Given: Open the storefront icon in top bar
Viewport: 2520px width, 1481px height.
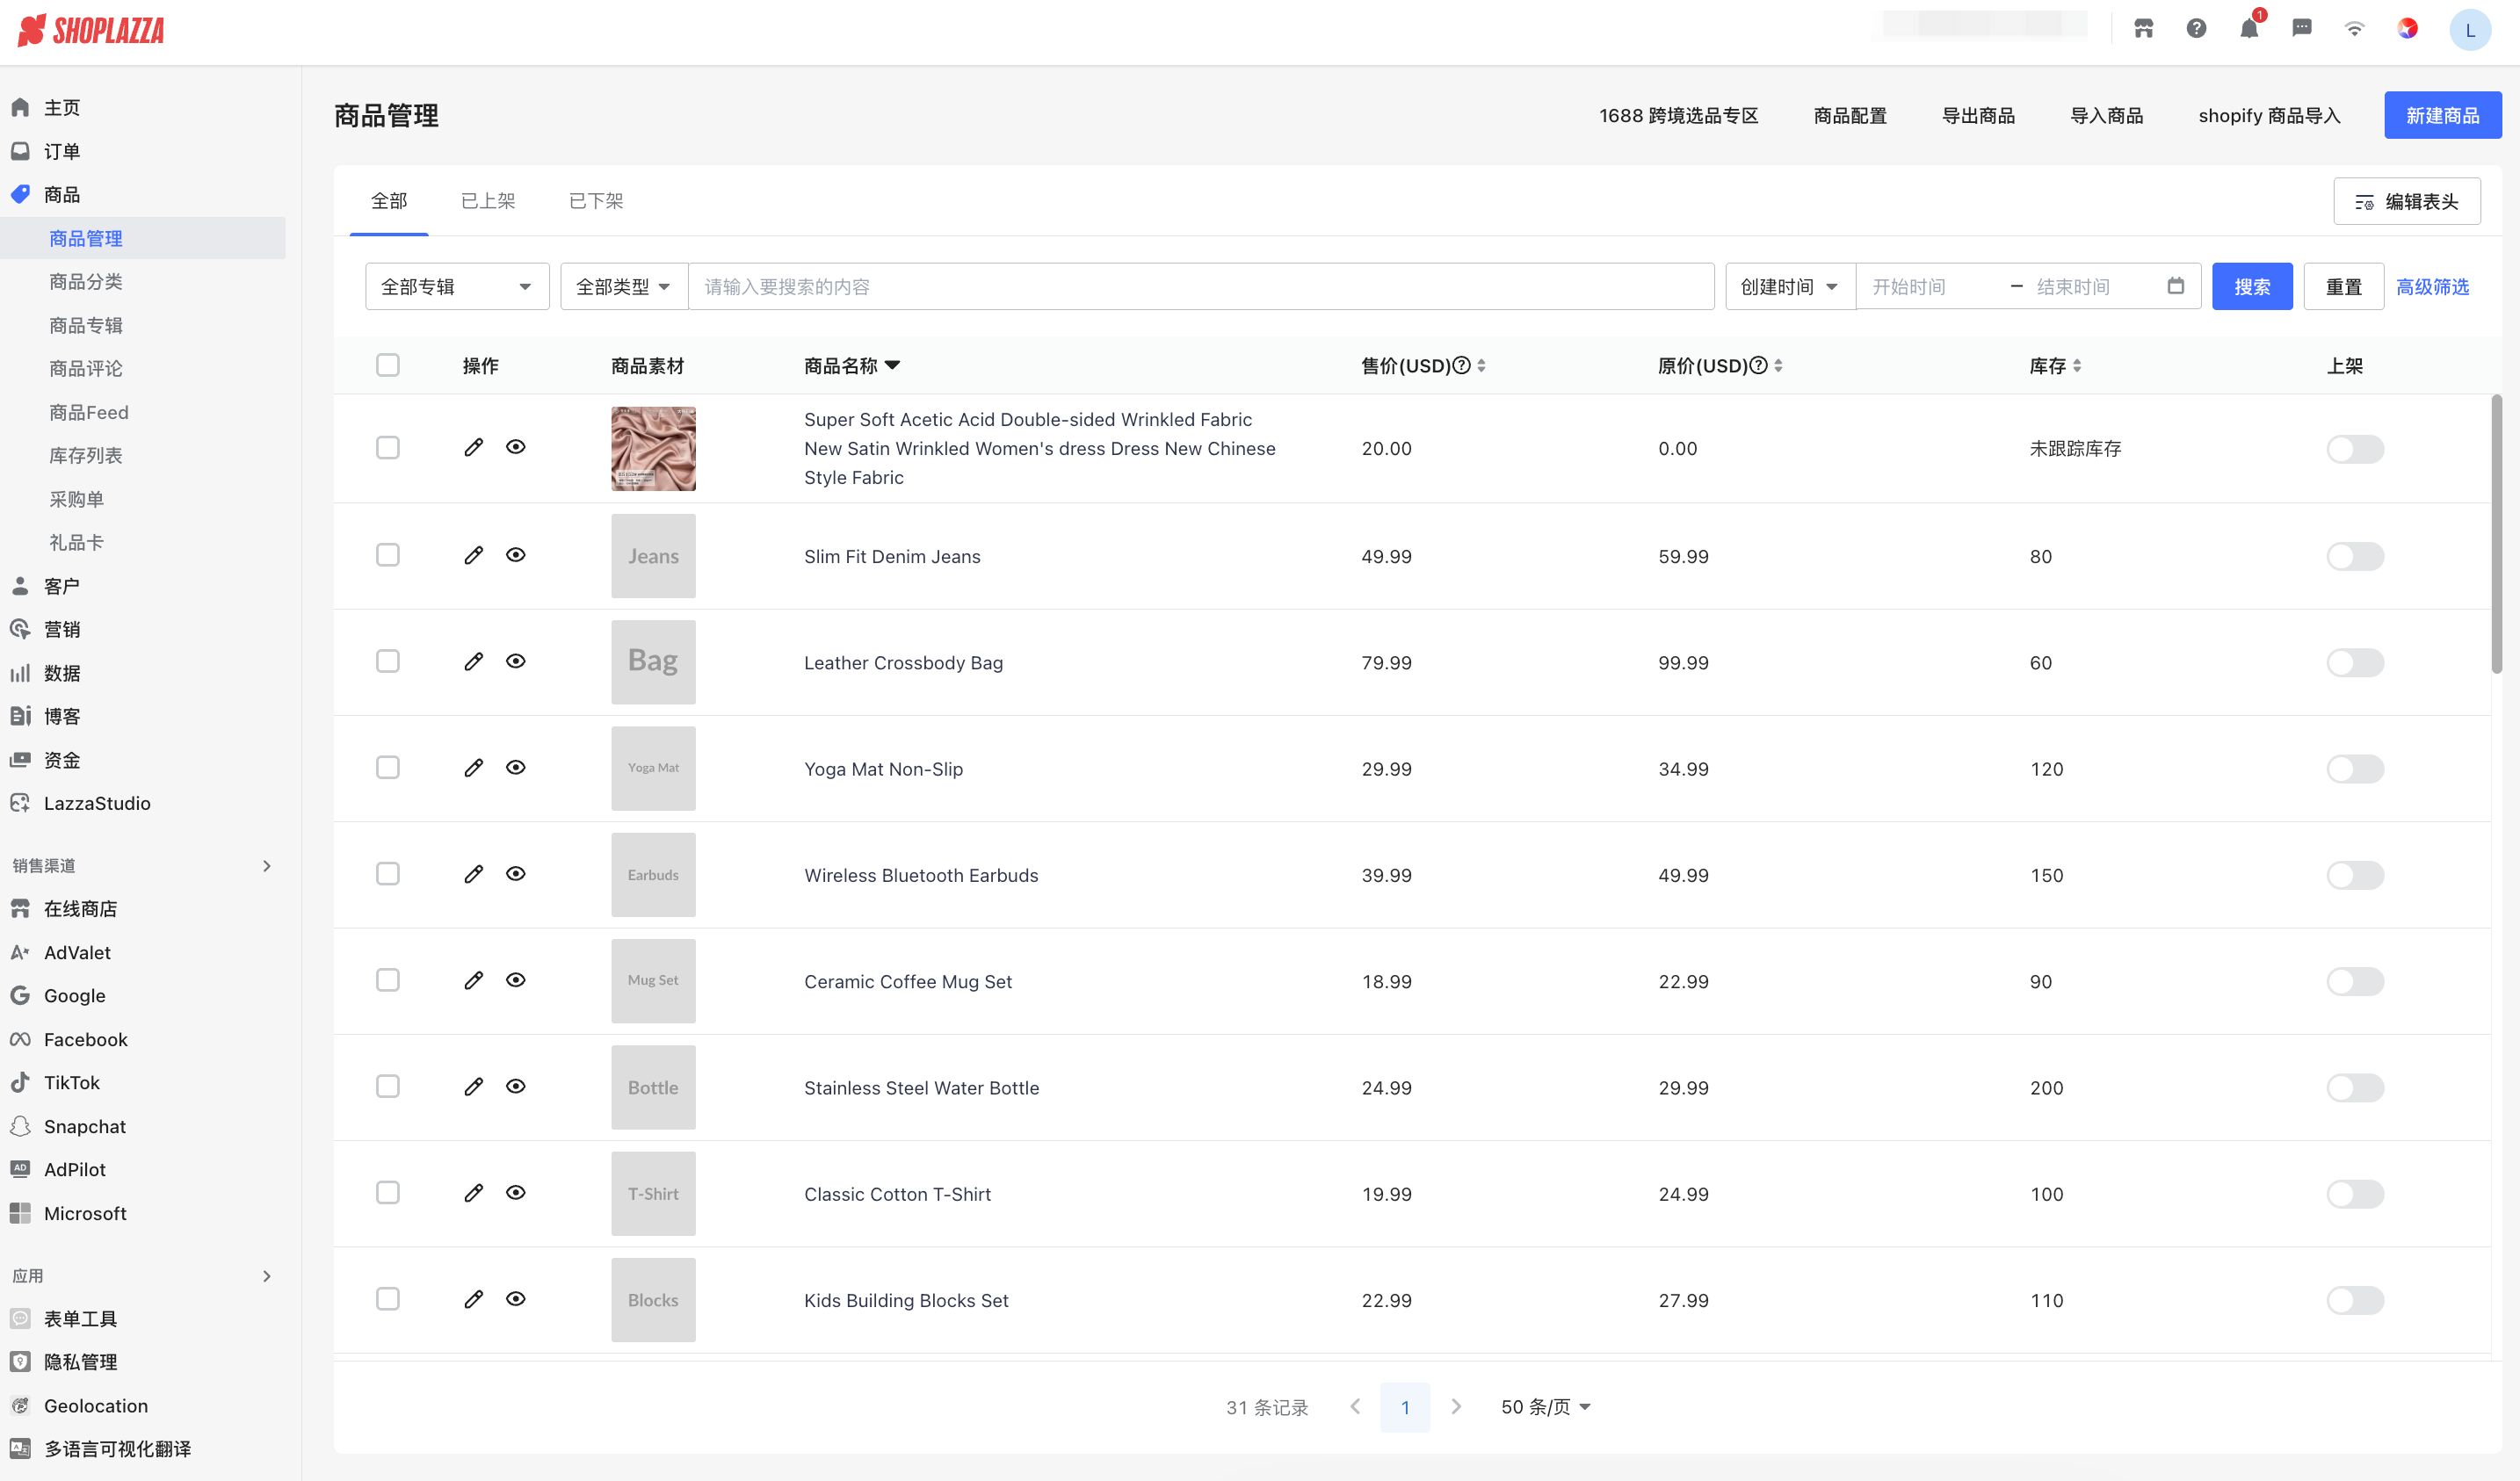Looking at the screenshot, I should pos(2143,29).
